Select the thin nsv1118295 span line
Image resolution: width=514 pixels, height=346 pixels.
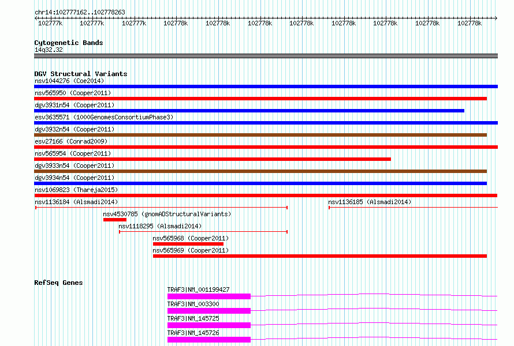[203, 232]
